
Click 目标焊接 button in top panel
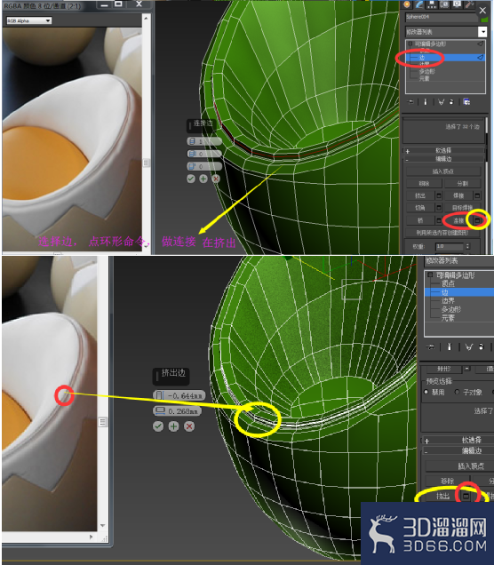[x=463, y=208]
